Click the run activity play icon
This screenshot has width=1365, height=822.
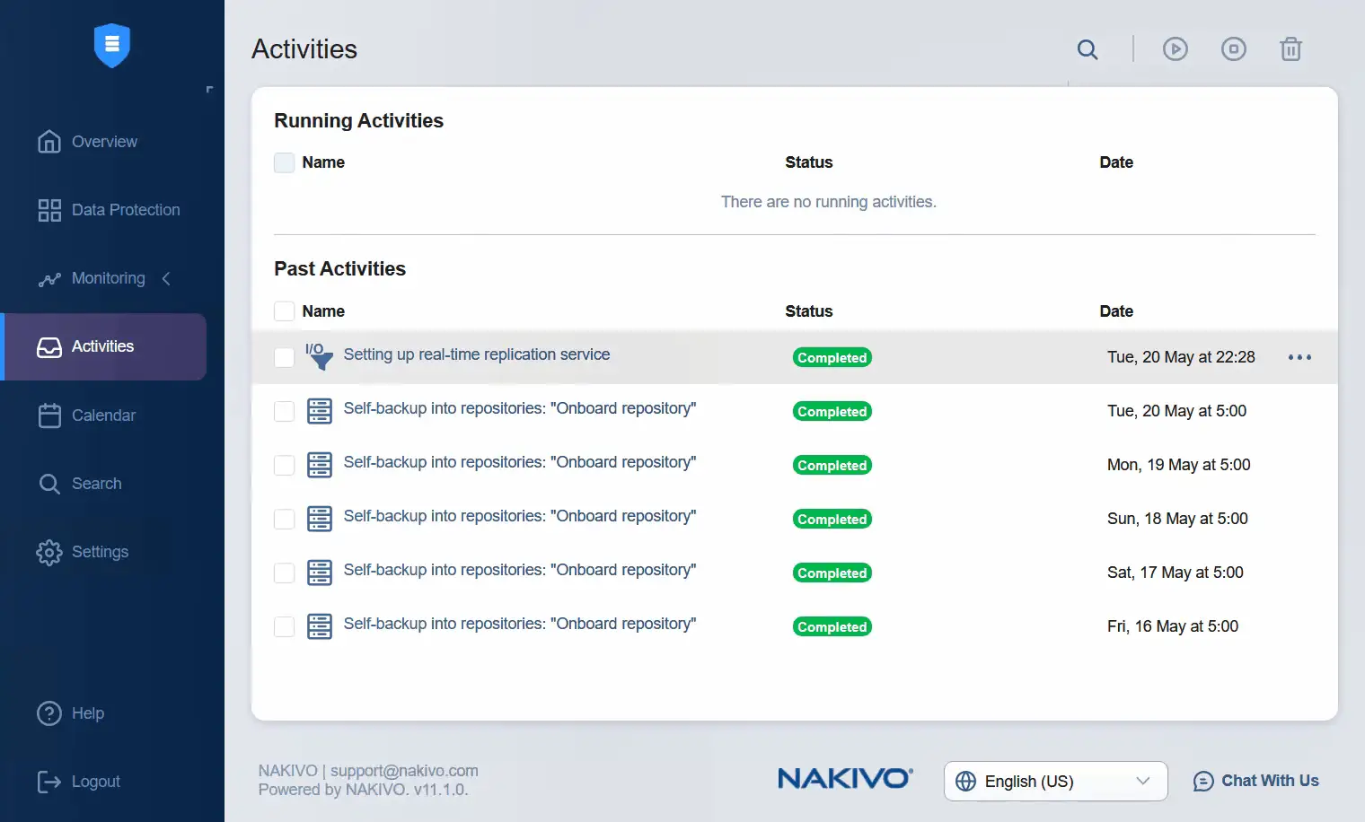tap(1175, 49)
